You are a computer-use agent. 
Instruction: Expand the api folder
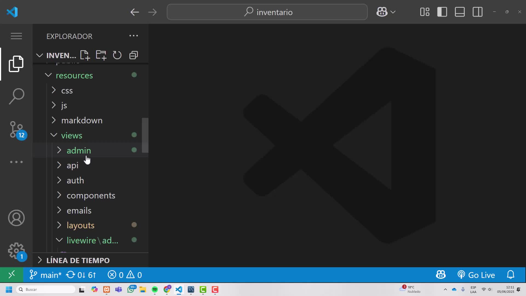coord(91,165)
